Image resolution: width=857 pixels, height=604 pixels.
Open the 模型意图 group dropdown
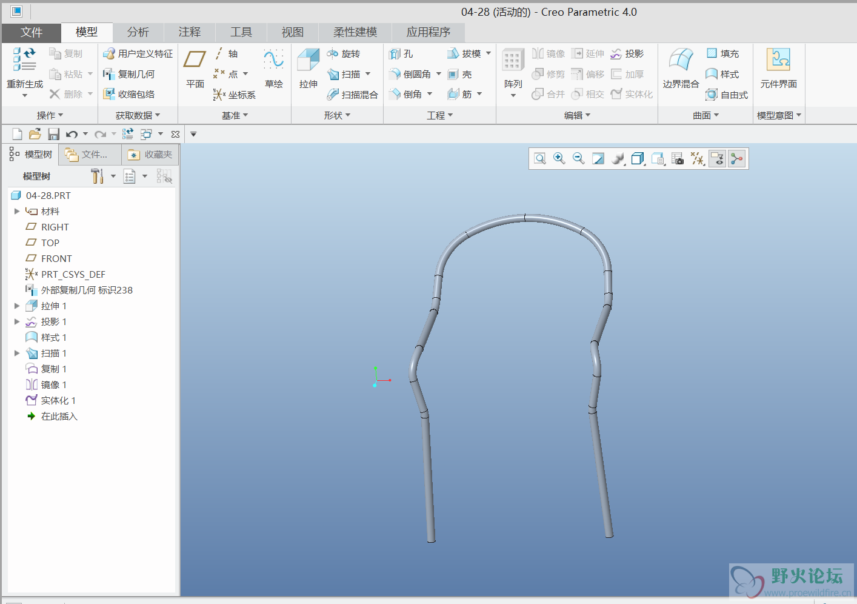779,115
